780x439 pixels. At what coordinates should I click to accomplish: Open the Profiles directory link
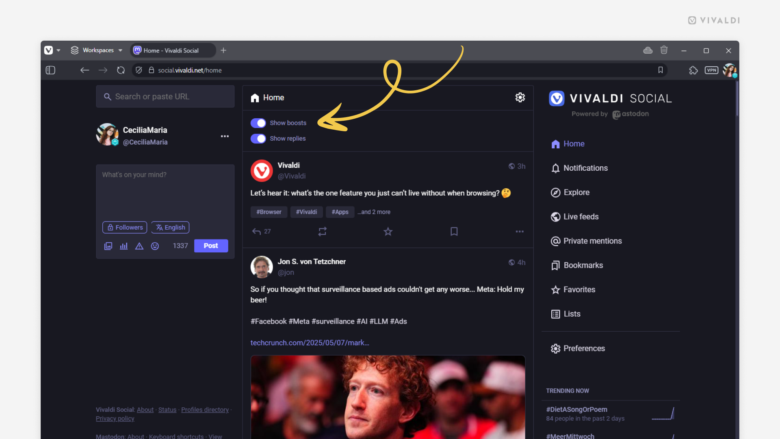(205, 410)
